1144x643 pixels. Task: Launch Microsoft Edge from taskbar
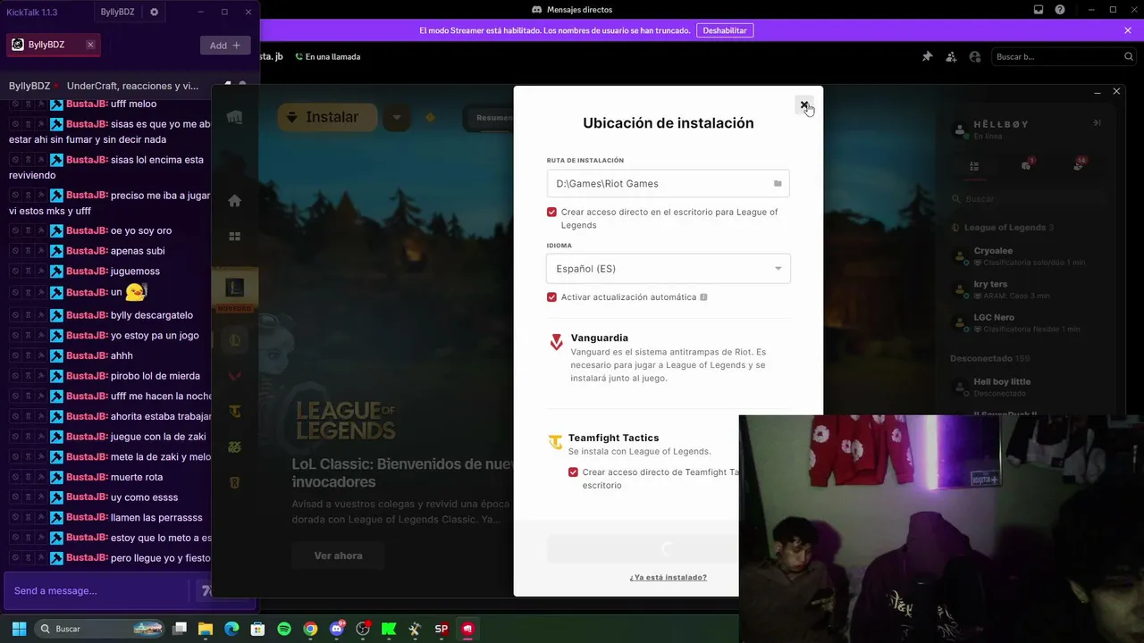(x=231, y=629)
